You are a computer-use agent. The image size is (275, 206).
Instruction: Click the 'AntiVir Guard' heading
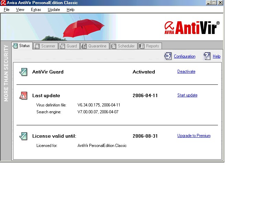click(x=48, y=72)
